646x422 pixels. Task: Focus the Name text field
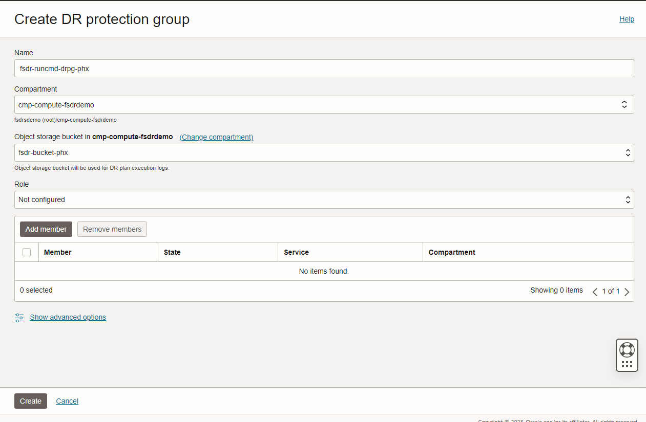click(324, 69)
